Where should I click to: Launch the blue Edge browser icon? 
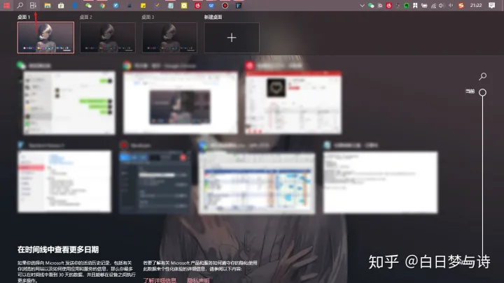(75, 6)
